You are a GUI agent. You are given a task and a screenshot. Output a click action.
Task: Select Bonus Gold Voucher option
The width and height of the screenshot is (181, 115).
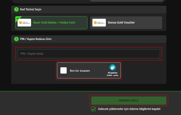tap(126, 23)
